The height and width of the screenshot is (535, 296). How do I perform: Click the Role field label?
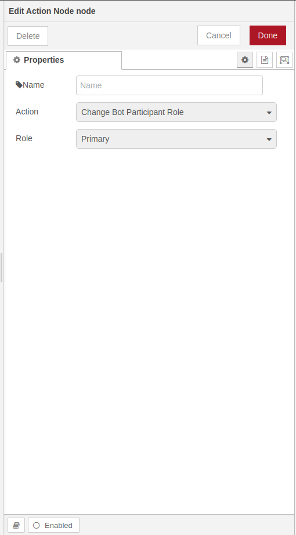point(24,138)
